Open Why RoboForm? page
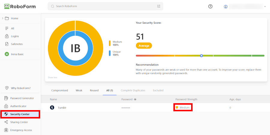The image size is (270, 135). tap(21, 88)
